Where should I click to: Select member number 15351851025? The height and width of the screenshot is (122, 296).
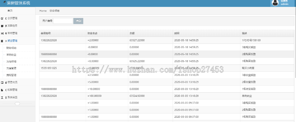click(x=49, y=68)
